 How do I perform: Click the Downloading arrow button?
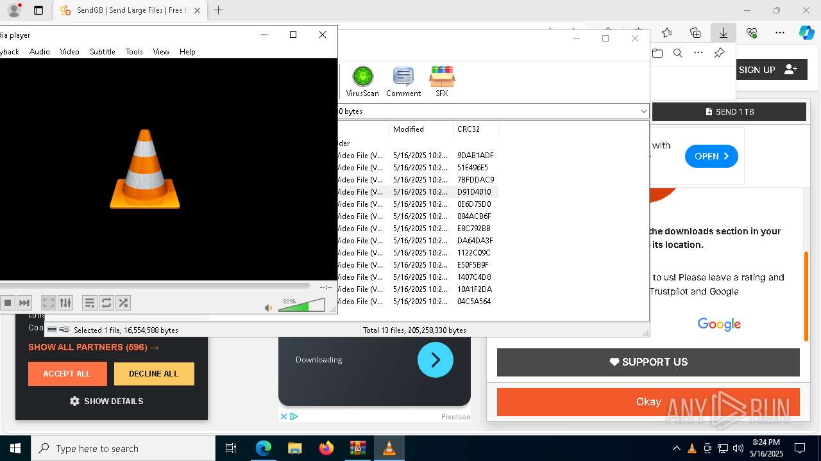point(436,360)
